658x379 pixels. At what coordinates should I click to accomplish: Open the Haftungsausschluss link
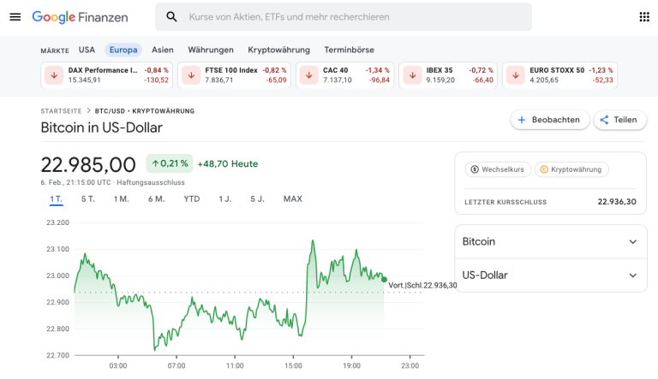tap(151, 182)
